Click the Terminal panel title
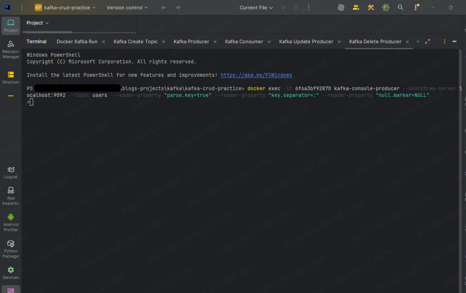 point(36,41)
